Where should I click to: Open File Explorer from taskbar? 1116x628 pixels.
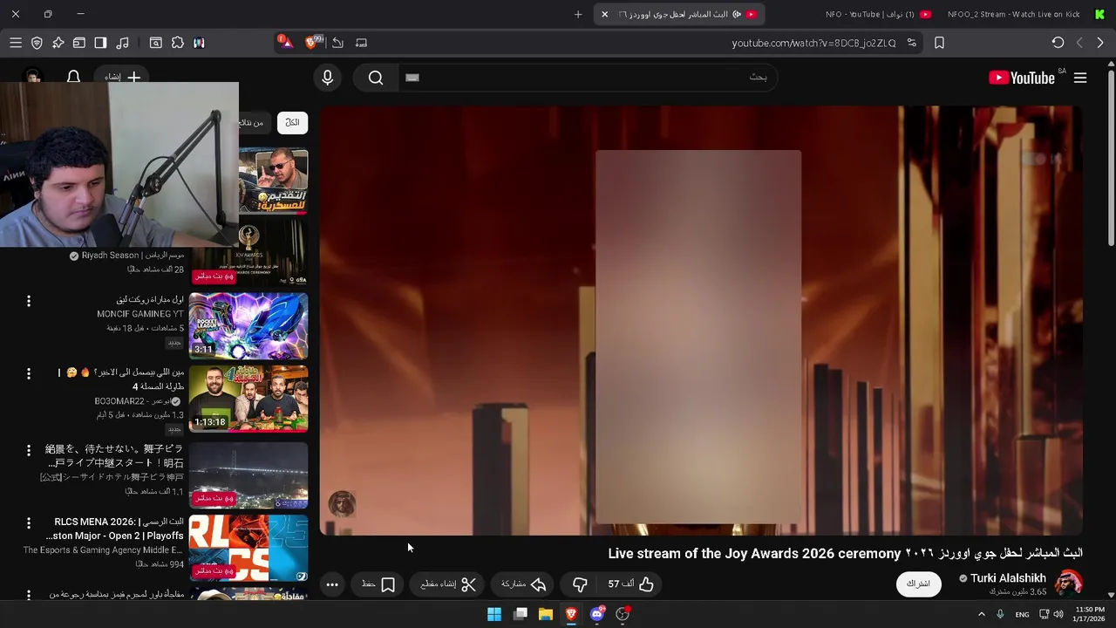click(x=546, y=614)
